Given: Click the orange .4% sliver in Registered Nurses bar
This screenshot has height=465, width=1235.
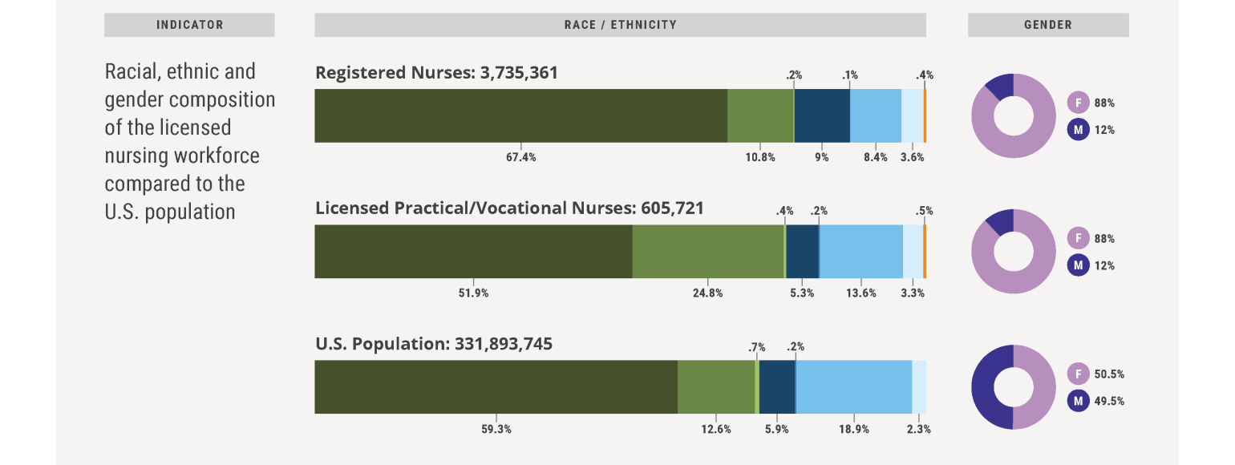Looking at the screenshot, I should tap(925, 115).
